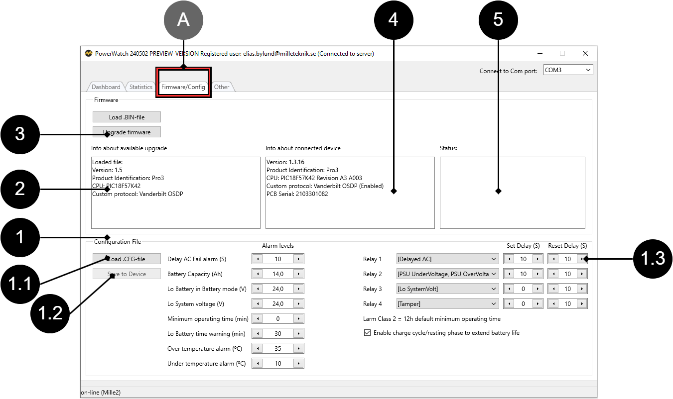The image size is (673, 399).
Task: Switch to the Dashboard tab
Action: point(106,87)
